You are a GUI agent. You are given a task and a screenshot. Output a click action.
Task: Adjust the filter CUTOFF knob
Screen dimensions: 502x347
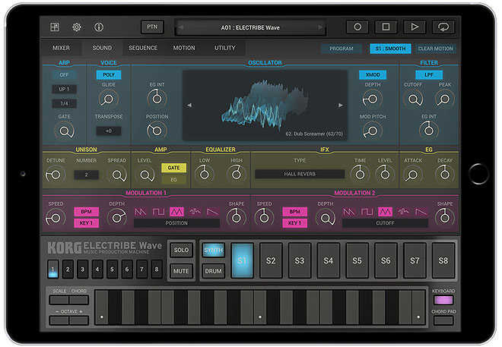click(x=414, y=99)
